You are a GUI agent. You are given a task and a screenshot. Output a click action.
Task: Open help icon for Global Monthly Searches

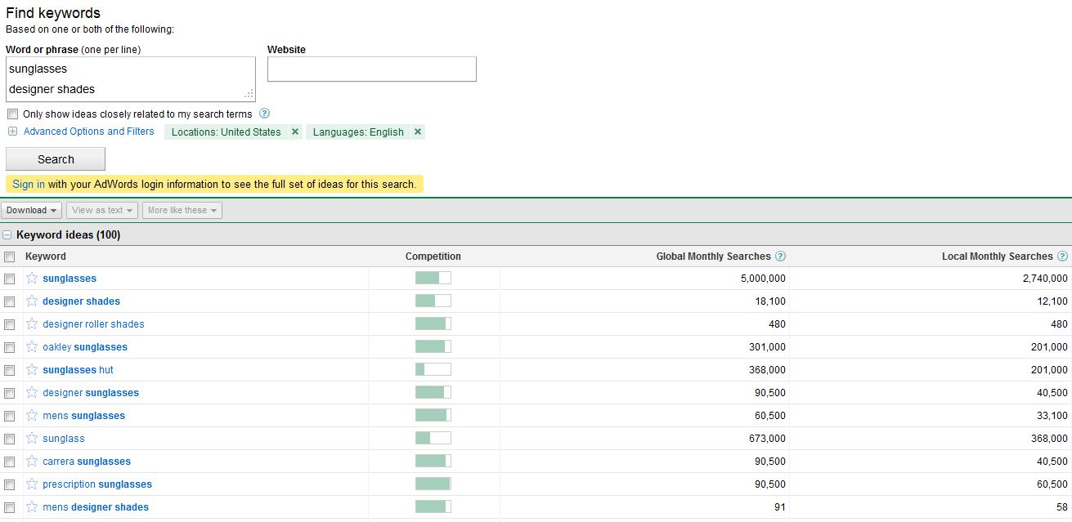(780, 257)
